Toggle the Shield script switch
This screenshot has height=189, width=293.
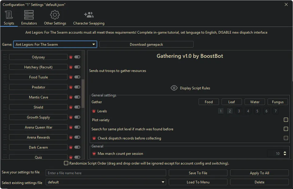tap(77, 107)
